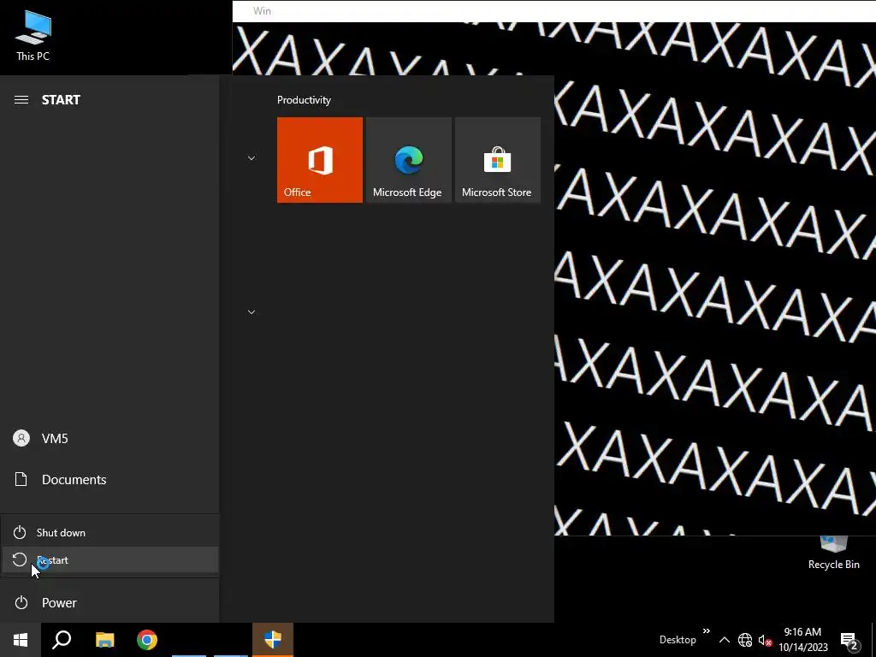Image resolution: width=876 pixels, height=657 pixels.
Task: Click the muted speaker volume icon
Action: [765, 640]
